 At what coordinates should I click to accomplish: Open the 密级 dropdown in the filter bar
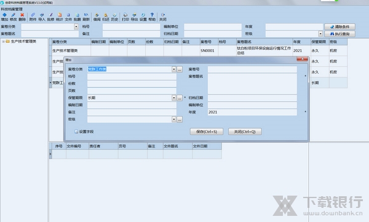[320, 34]
